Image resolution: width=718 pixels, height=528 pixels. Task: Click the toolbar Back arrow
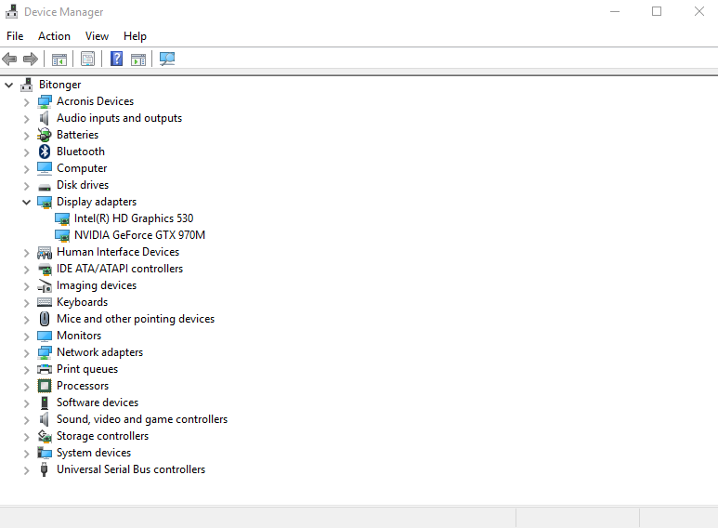(x=10, y=59)
